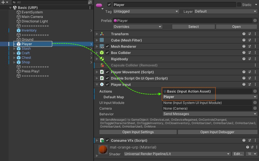This screenshot has height=161, width=259.
Task: Open the Tag dropdown showing Untagged
Action: [146, 12]
